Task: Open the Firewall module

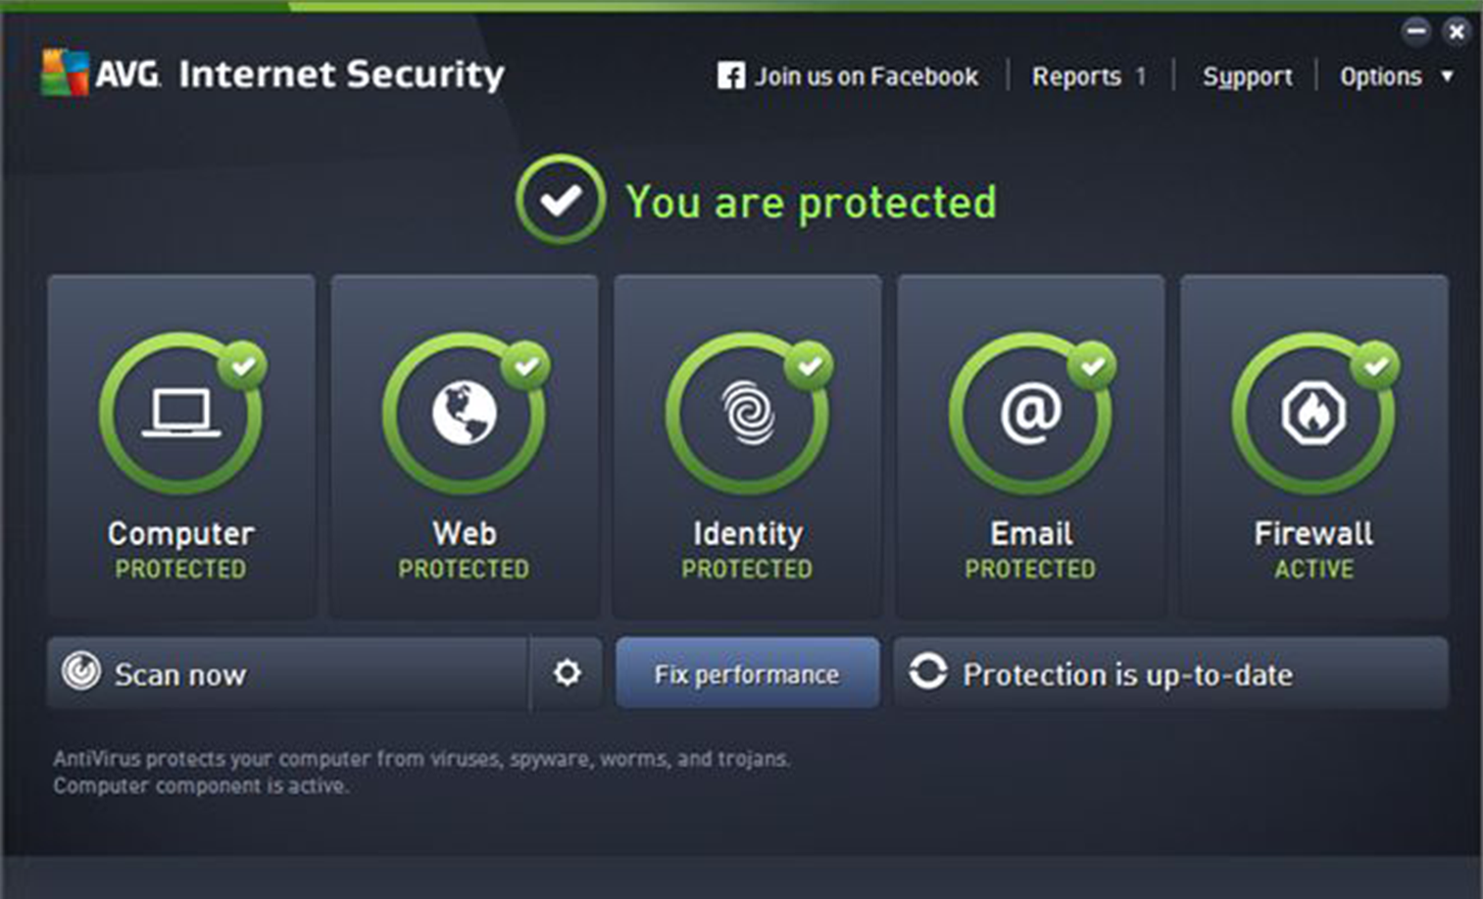Action: (1313, 446)
